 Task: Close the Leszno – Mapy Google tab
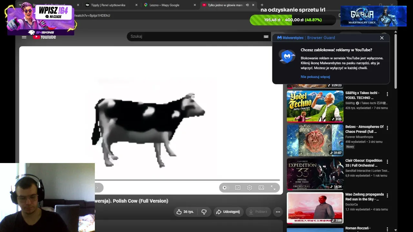[x=195, y=5]
